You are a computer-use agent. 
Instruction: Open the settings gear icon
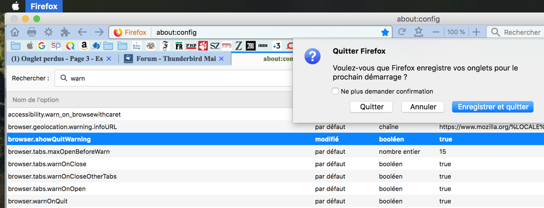coord(48,32)
